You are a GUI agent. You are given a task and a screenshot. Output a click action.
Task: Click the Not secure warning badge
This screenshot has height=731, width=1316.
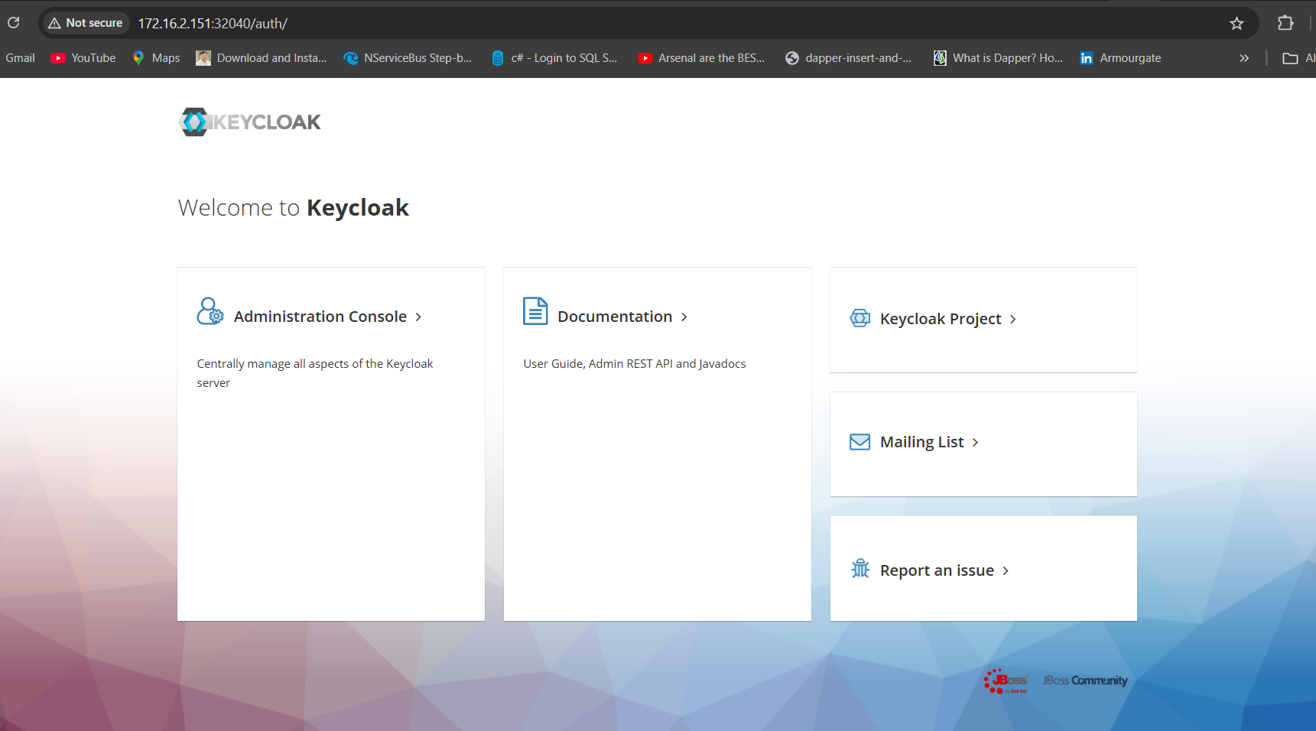85,23
